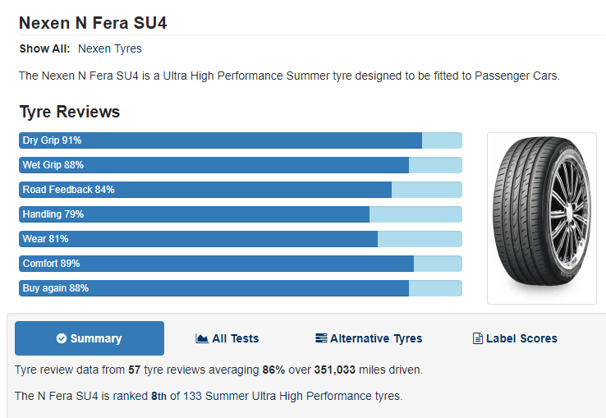The image size is (606, 418).
Task: Click the tyre product image
Action: [x=542, y=218]
